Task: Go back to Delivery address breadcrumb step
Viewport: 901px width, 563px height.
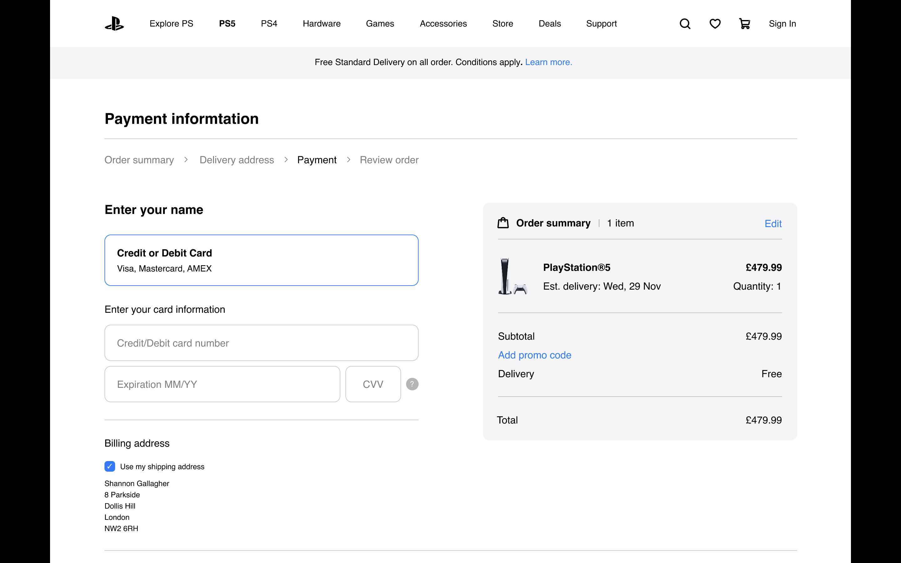Action: click(237, 160)
